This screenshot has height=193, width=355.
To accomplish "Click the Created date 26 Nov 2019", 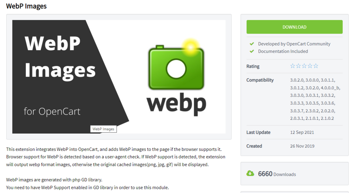I will click(x=302, y=146).
